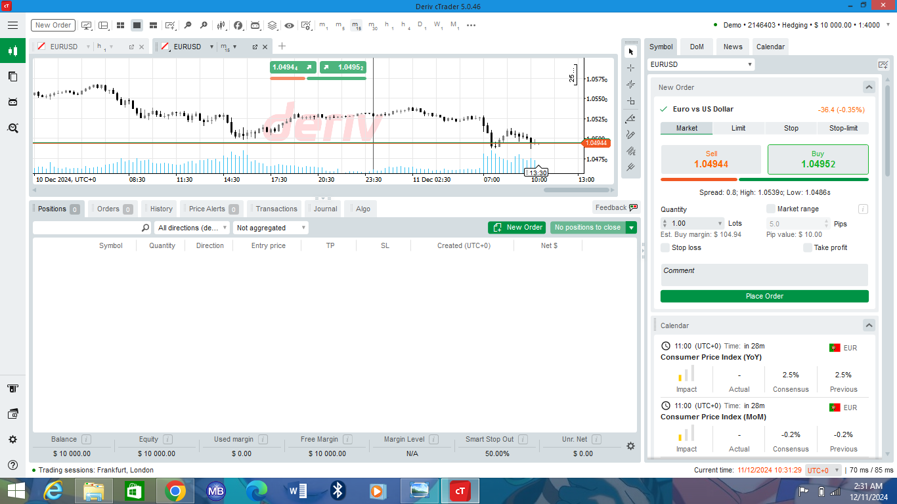897x504 pixels.
Task: Detach the active EURUSD m15 chart tab
Action: (255, 47)
